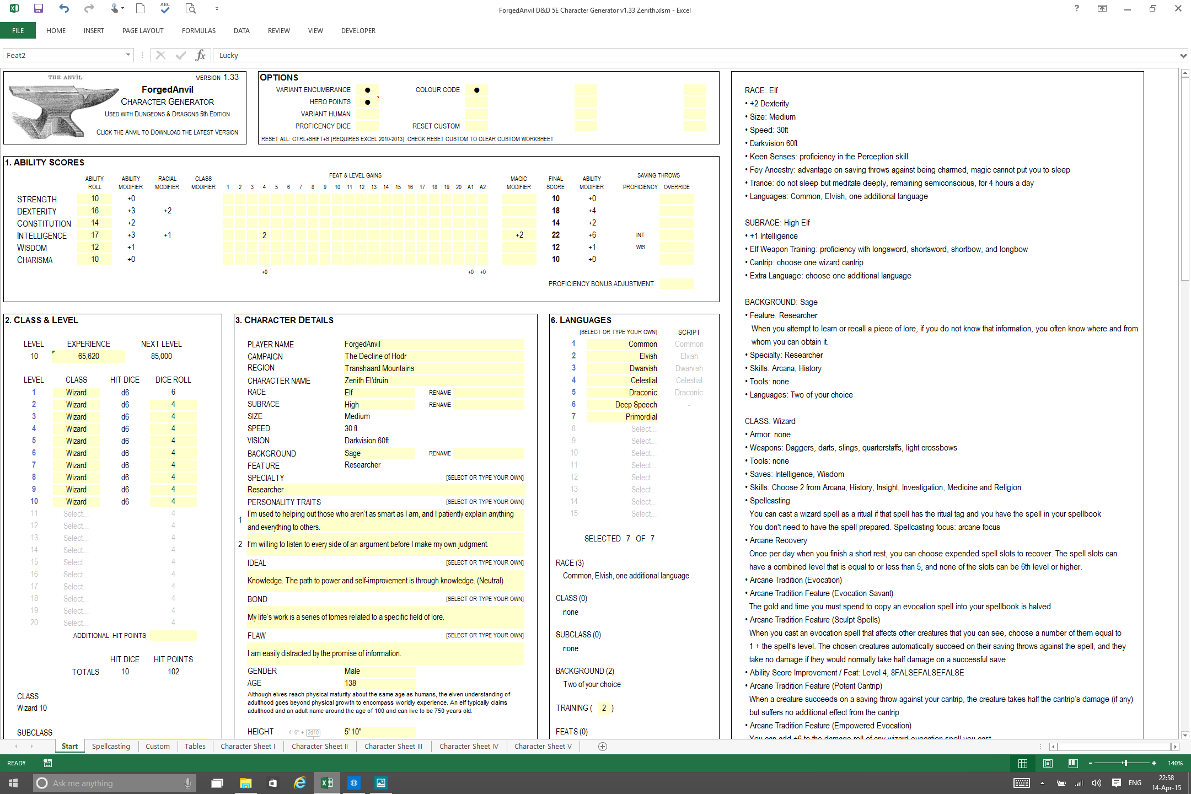Add a new sheet with plus button

[603, 747]
